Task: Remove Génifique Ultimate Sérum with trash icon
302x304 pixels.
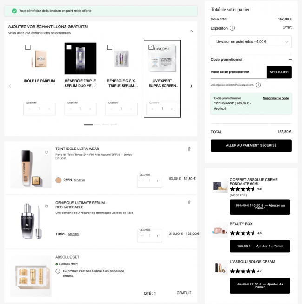Action: [x=189, y=202]
